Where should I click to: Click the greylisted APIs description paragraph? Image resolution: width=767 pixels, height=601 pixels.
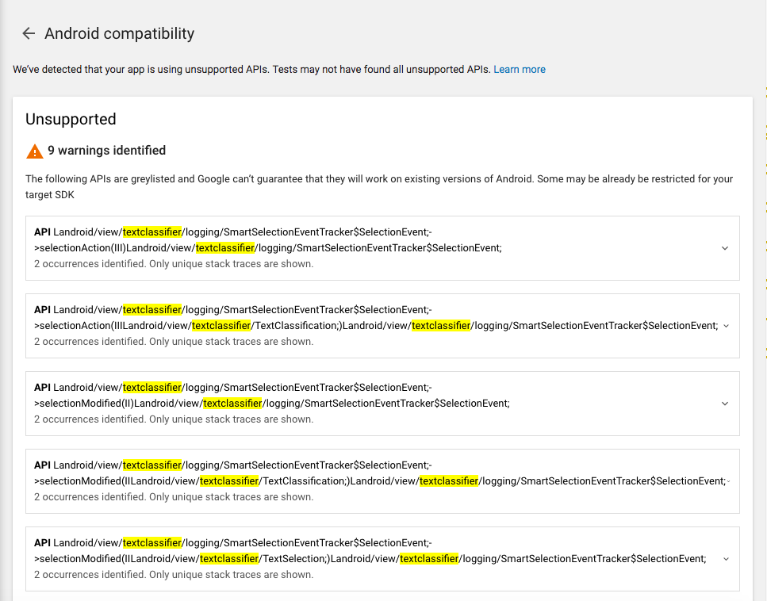click(379, 187)
